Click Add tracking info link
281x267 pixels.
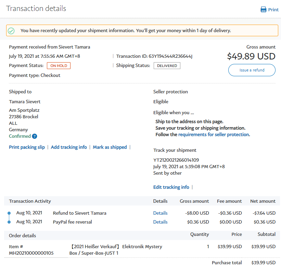click(69, 147)
